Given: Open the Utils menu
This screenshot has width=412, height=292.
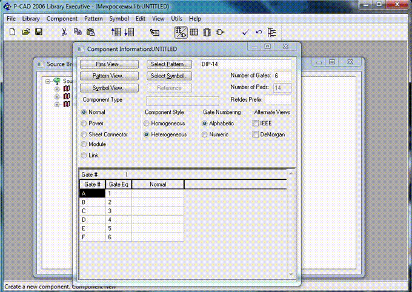Looking at the screenshot, I should pos(176,19).
